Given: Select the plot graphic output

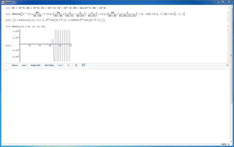Looking at the screenshot, I should tap(42, 46).
